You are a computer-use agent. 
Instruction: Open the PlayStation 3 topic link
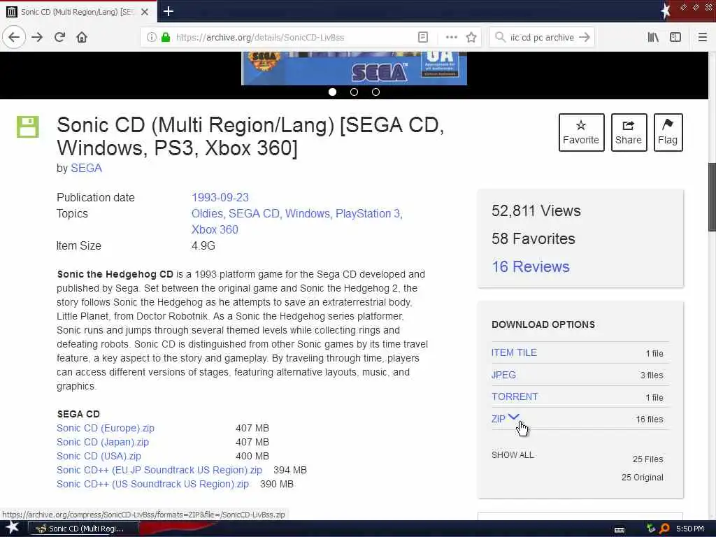[x=368, y=213]
